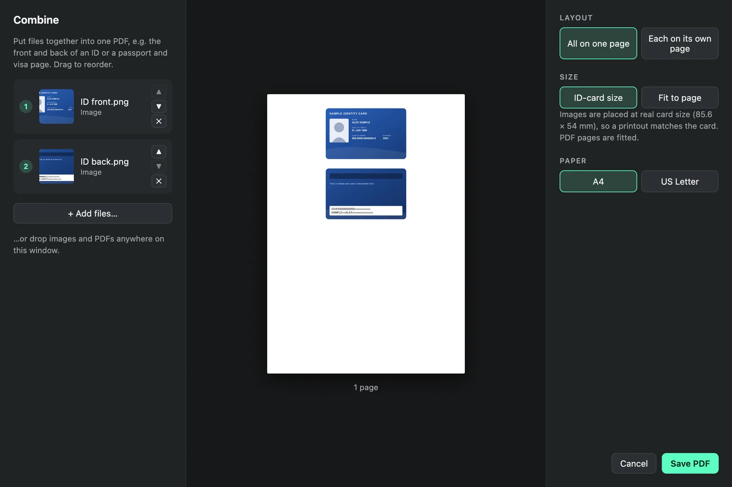Choose All on one page layout
Viewport: 732px width, 487px height.
(598, 43)
